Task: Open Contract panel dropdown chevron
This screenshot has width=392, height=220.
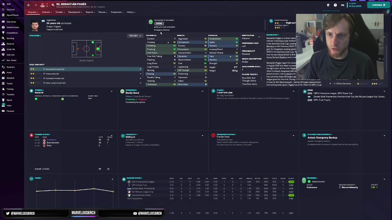Action: pyautogui.click(x=202, y=136)
